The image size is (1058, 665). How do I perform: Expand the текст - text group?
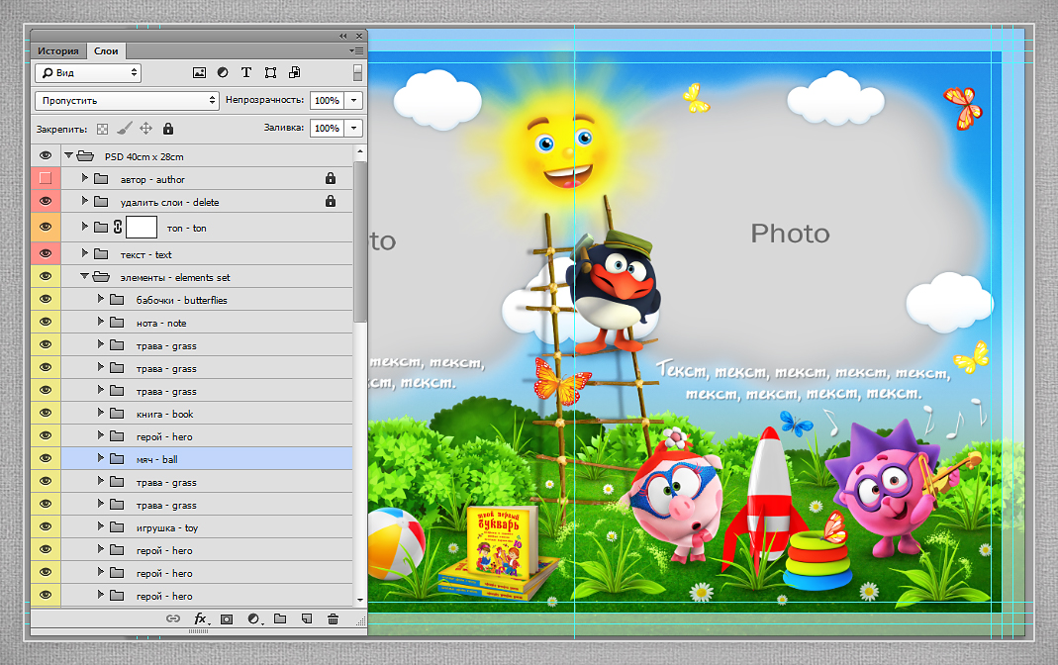pos(84,253)
